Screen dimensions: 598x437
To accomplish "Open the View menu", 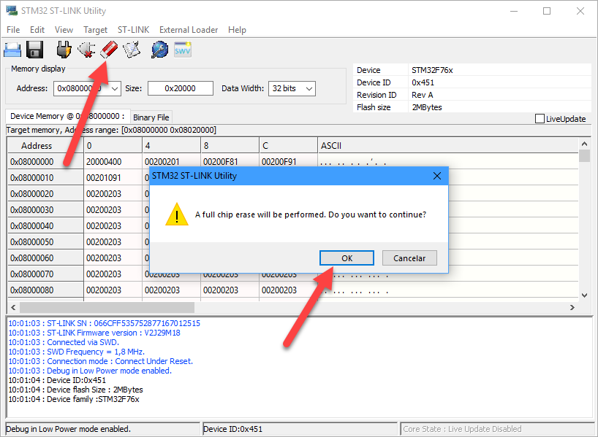I will coord(64,30).
